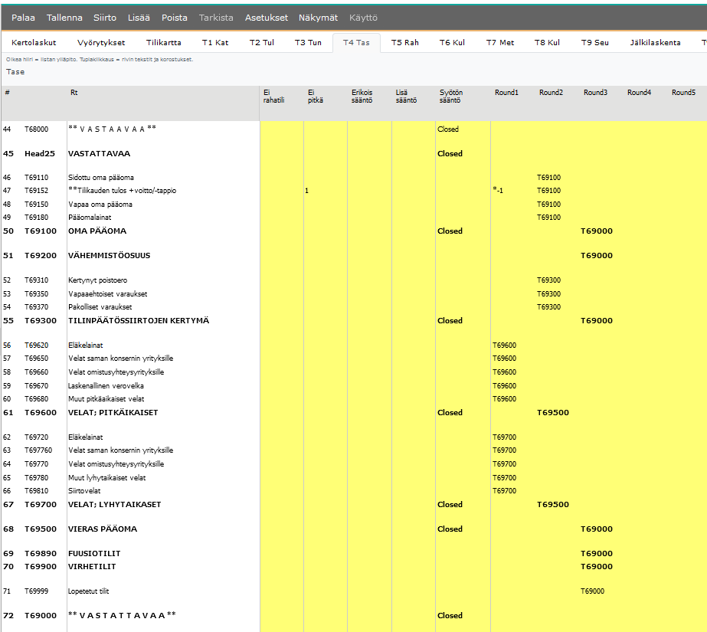The image size is (707, 632).
Task: Open the Asetukset menu
Action: [267, 18]
